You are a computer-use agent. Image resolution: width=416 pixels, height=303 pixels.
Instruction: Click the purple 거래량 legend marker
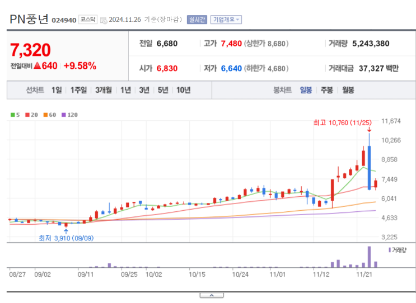(390, 250)
